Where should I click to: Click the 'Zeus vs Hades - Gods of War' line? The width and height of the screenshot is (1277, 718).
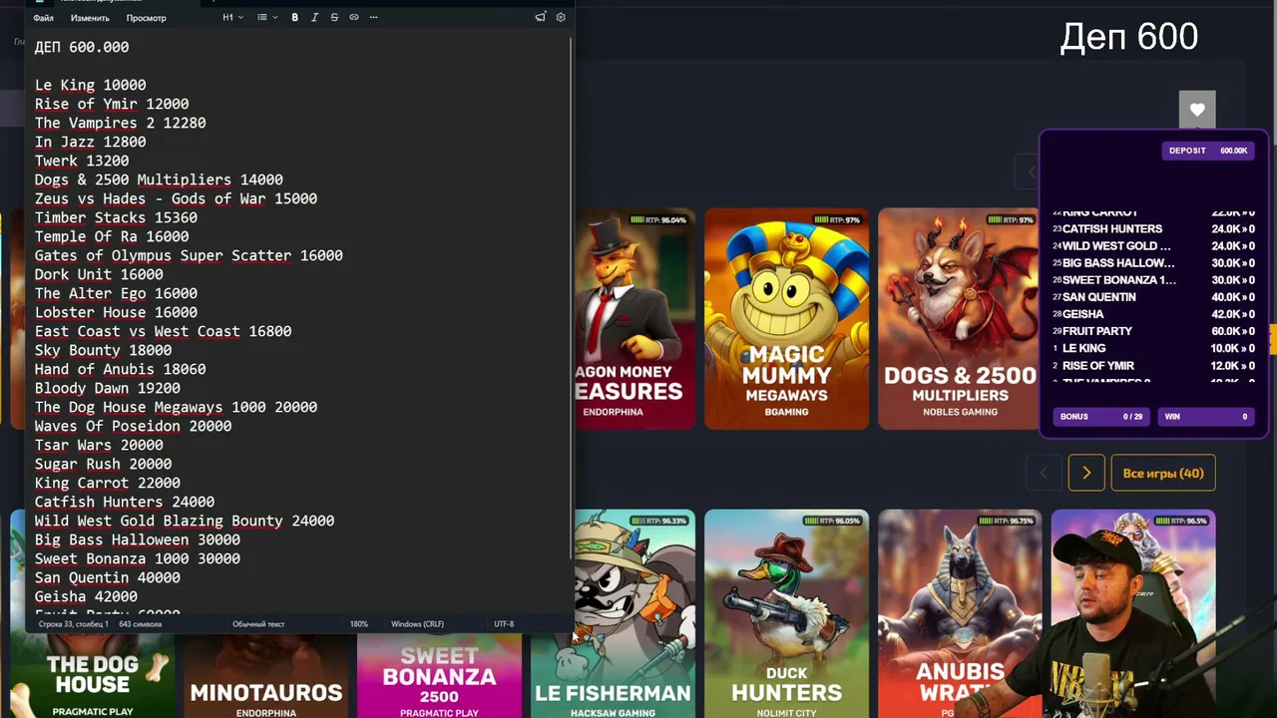[x=176, y=198]
